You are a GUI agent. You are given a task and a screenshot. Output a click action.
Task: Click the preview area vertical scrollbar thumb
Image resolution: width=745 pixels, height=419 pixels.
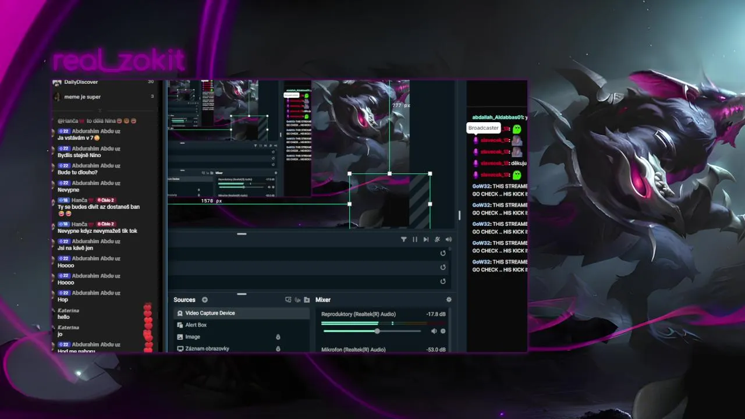(x=459, y=215)
